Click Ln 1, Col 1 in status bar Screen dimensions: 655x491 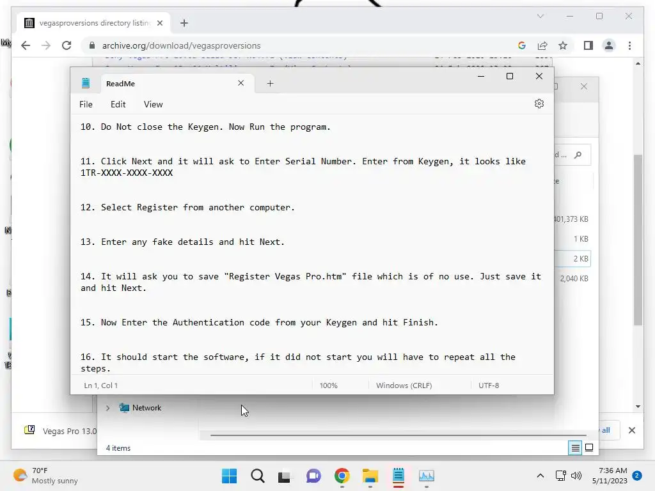[100, 386]
